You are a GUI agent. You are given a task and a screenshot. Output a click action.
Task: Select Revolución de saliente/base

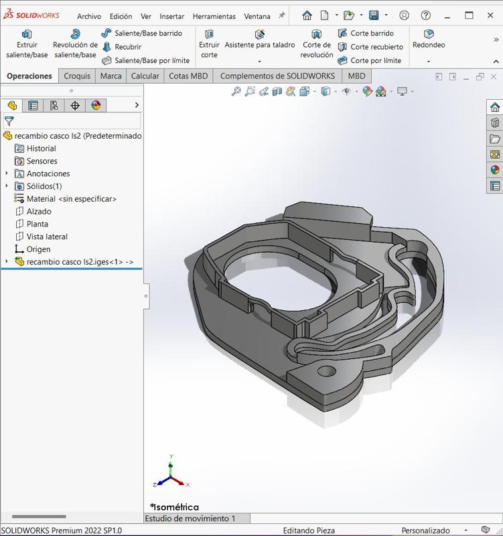coord(75,44)
